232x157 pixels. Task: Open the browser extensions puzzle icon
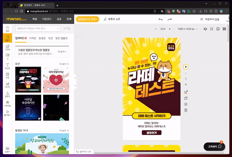tap(194, 11)
